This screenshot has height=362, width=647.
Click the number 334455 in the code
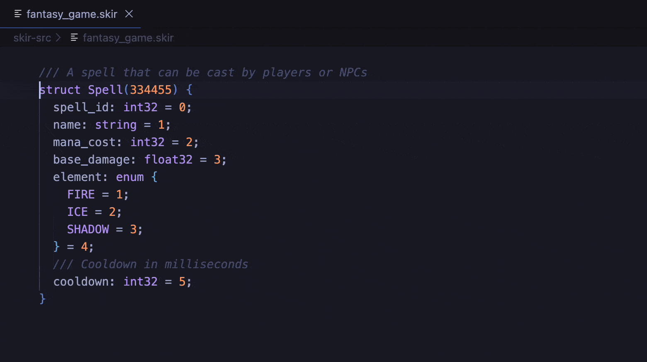(x=151, y=90)
